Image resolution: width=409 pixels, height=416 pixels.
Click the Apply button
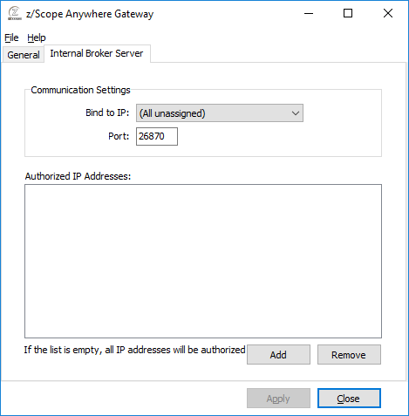pyautogui.click(x=278, y=399)
